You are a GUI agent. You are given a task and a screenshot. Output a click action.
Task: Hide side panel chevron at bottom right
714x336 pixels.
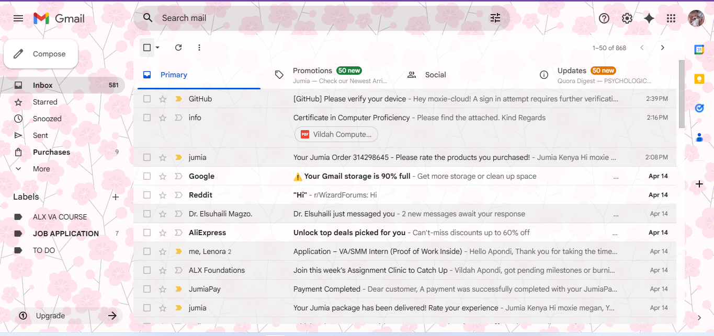[x=699, y=317]
